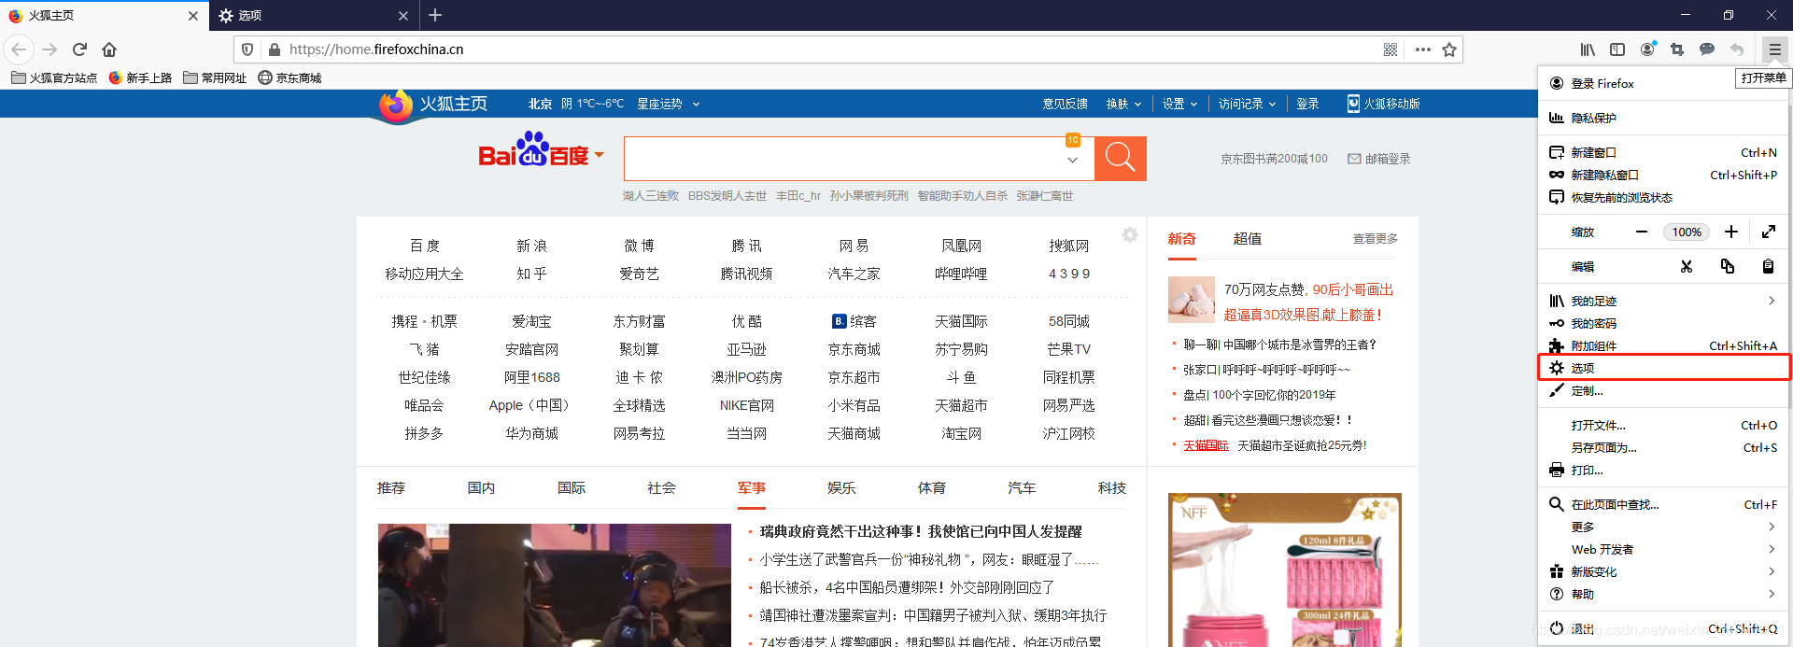Expand the Web 开发者 submenu
This screenshot has width=1793, height=647.
click(x=1664, y=549)
